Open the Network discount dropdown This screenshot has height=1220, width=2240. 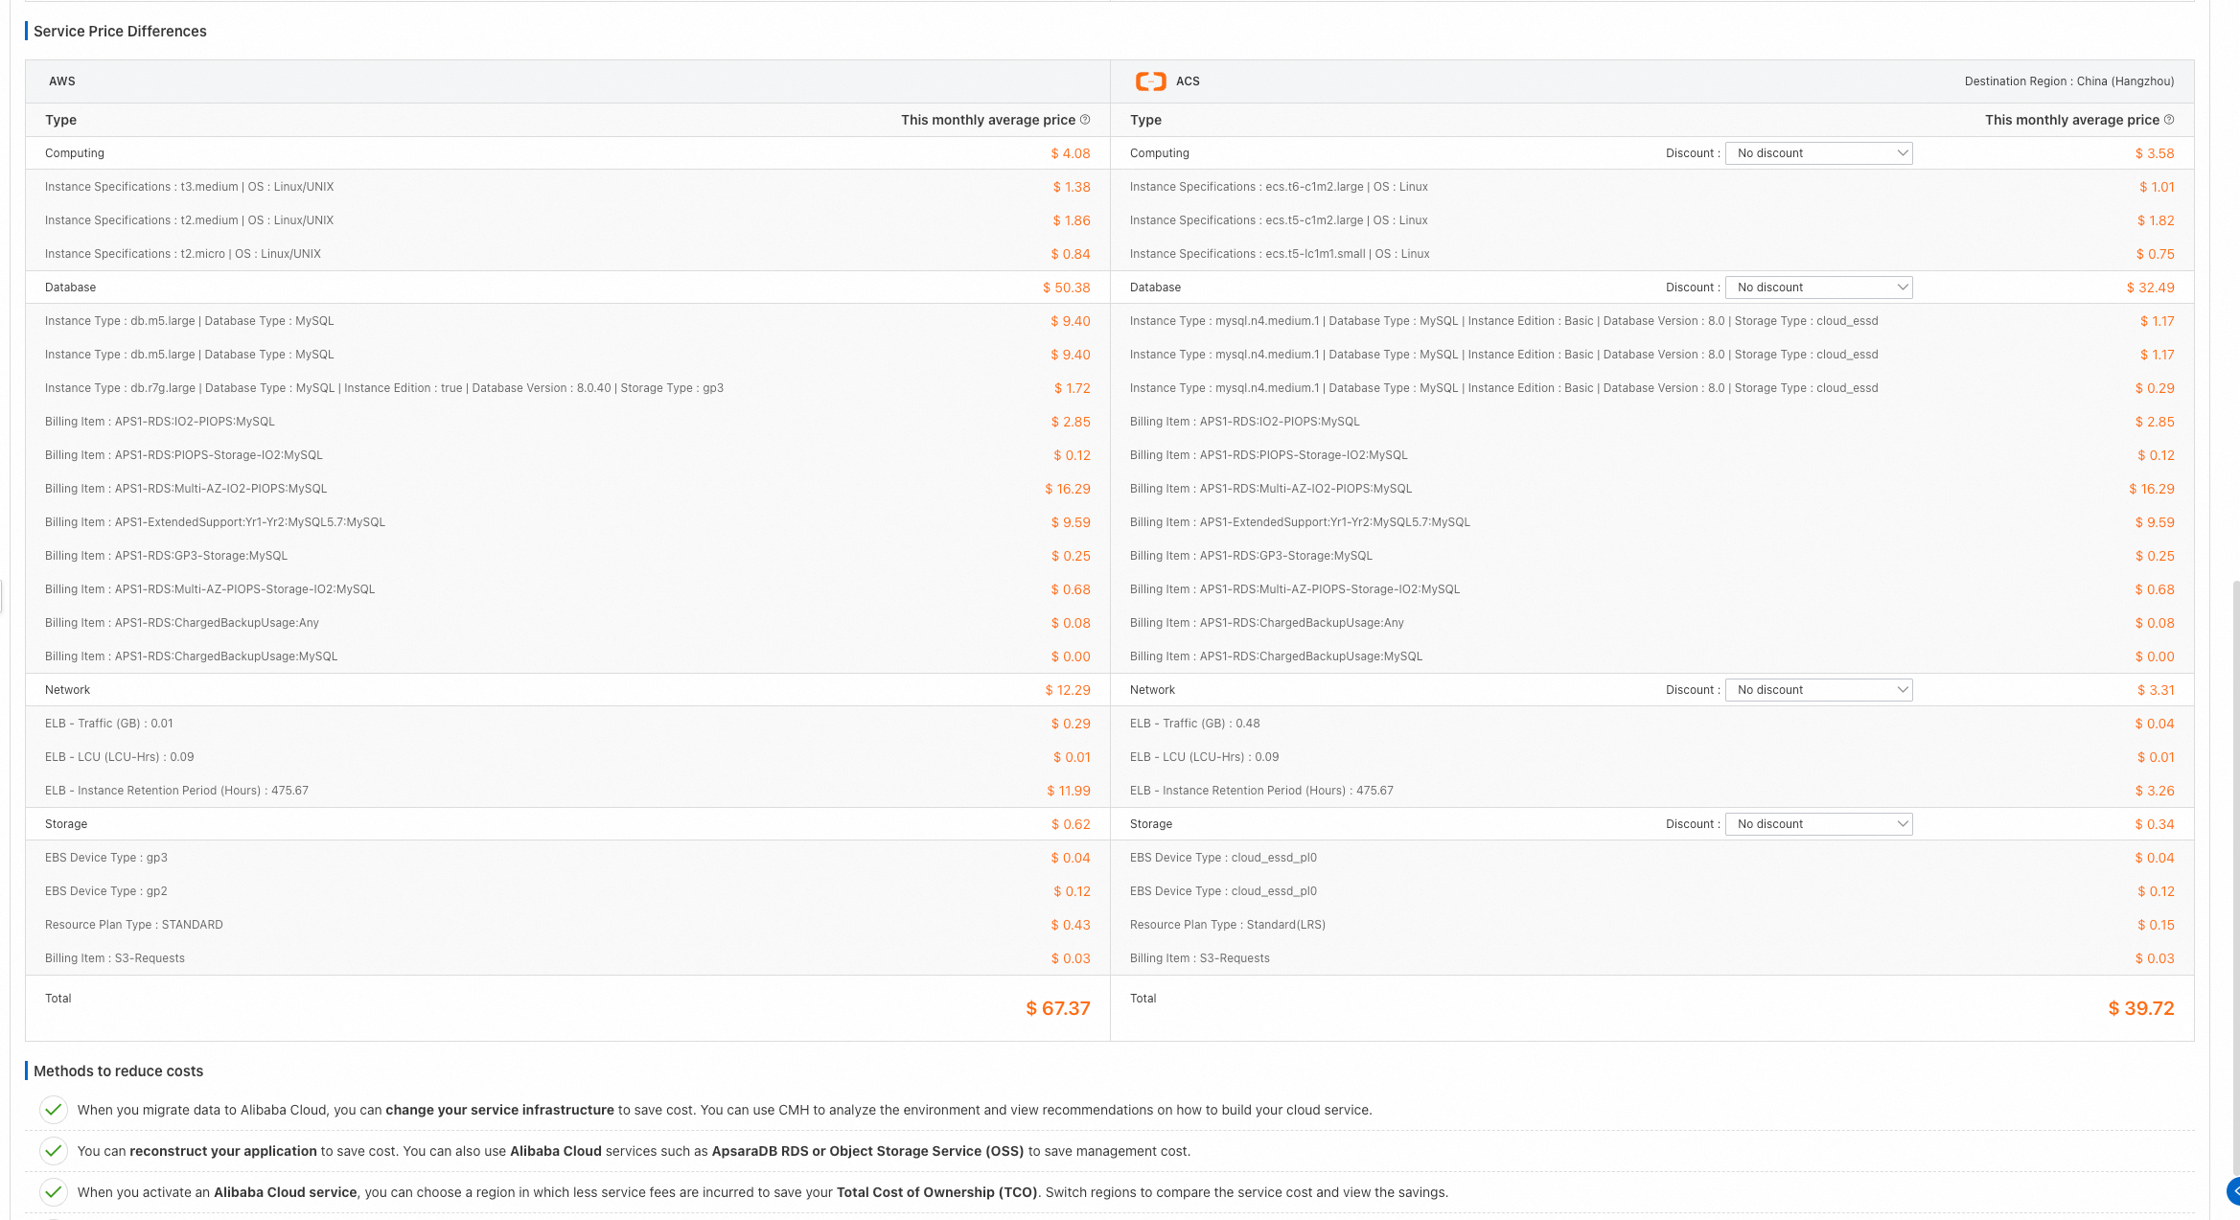coord(1818,690)
